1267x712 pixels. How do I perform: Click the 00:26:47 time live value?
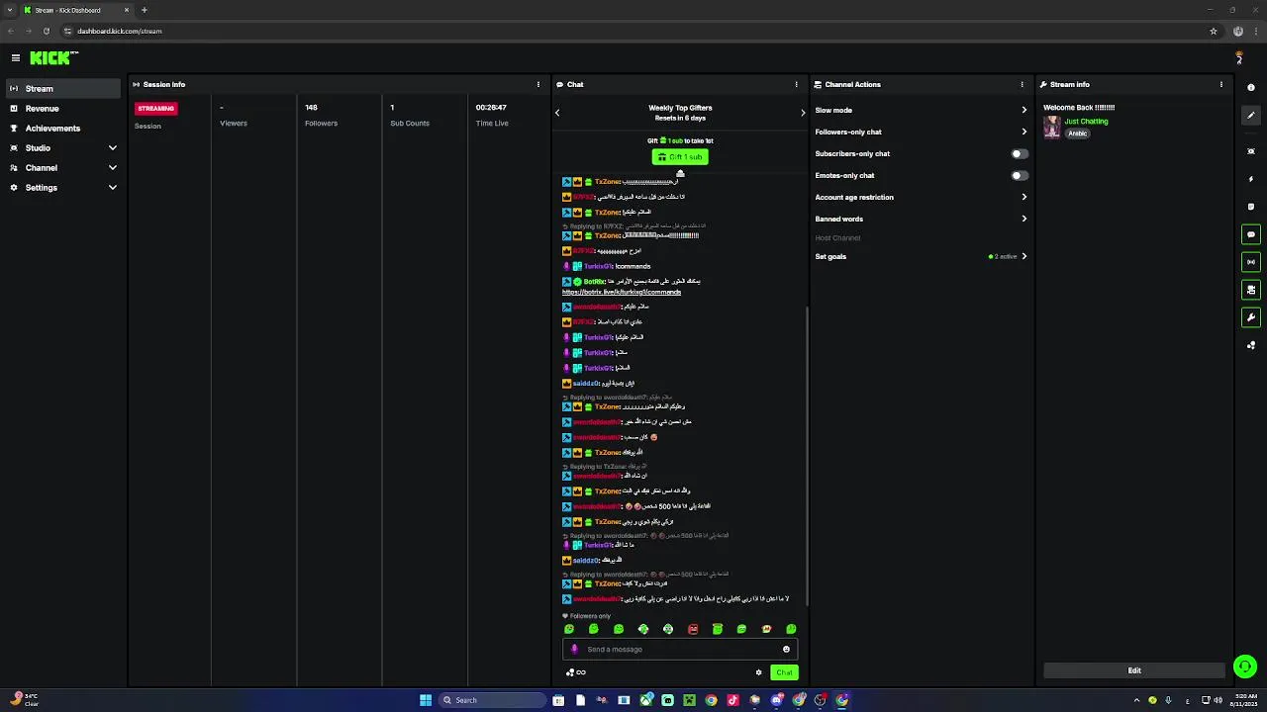coord(491,108)
